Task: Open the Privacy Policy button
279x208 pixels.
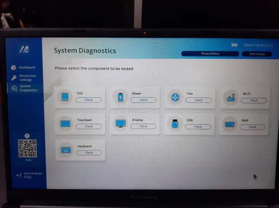Action: (x=210, y=53)
